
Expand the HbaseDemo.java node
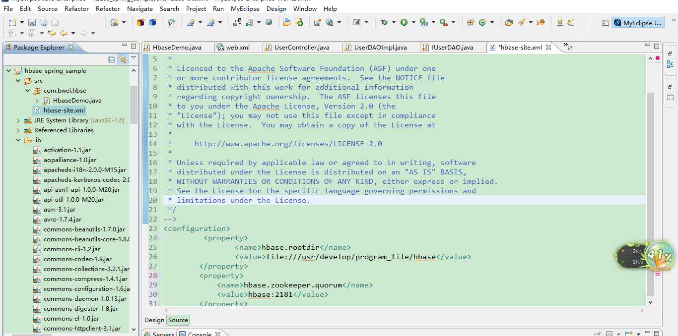click(37, 101)
